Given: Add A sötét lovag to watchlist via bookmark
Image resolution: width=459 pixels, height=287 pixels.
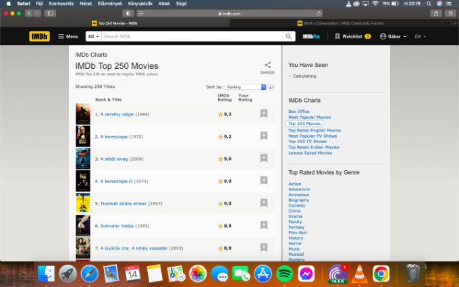Looking at the screenshot, I should pyautogui.click(x=264, y=158).
